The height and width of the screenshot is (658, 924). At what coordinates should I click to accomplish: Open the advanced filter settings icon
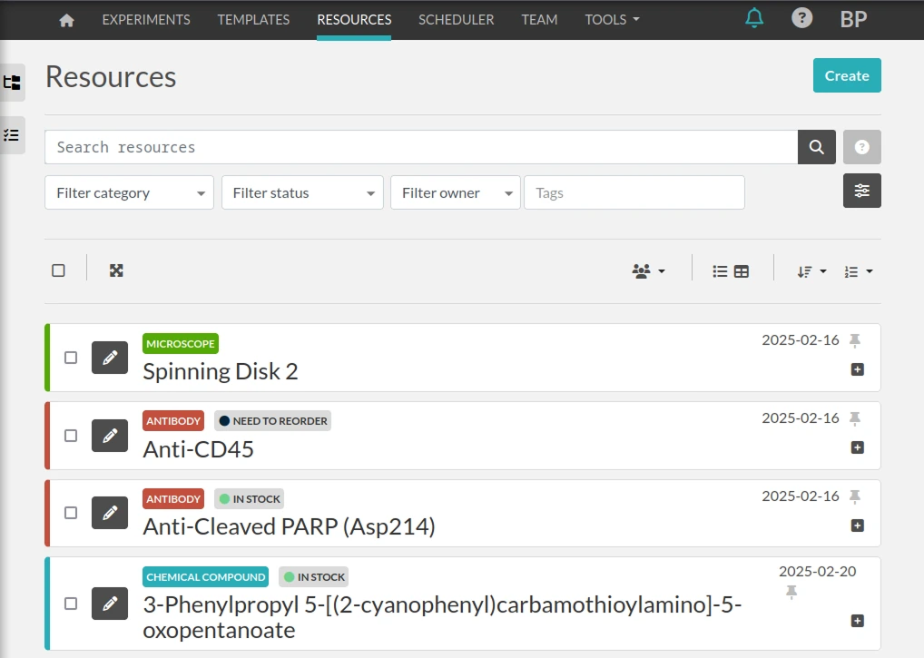861,191
